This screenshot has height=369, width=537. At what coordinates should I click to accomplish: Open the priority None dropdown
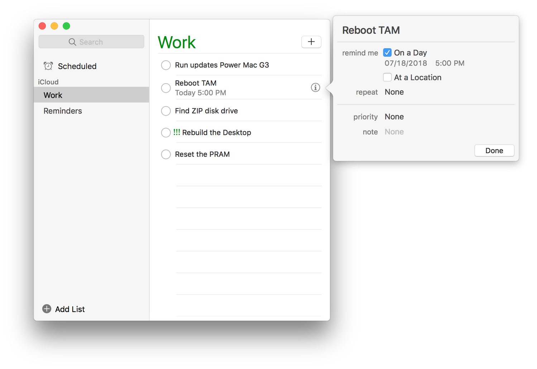pos(394,117)
